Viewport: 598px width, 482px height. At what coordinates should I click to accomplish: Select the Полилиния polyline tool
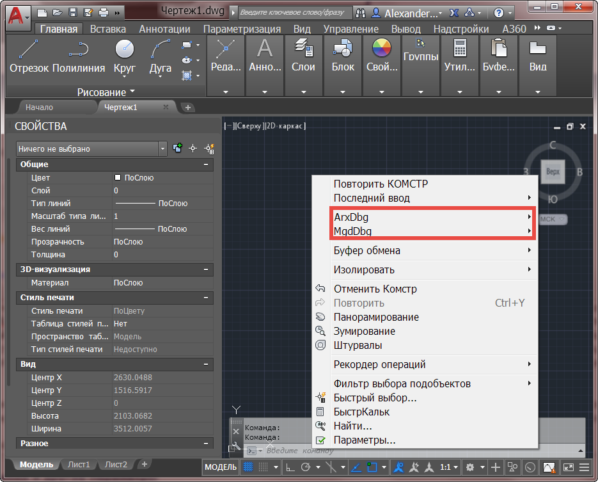[79, 56]
